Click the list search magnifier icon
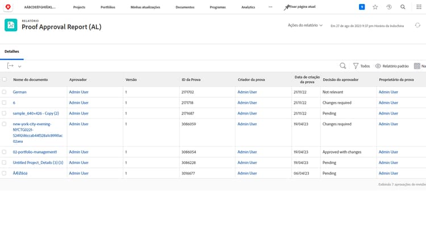The image size is (426, 241). click(343, 66)
